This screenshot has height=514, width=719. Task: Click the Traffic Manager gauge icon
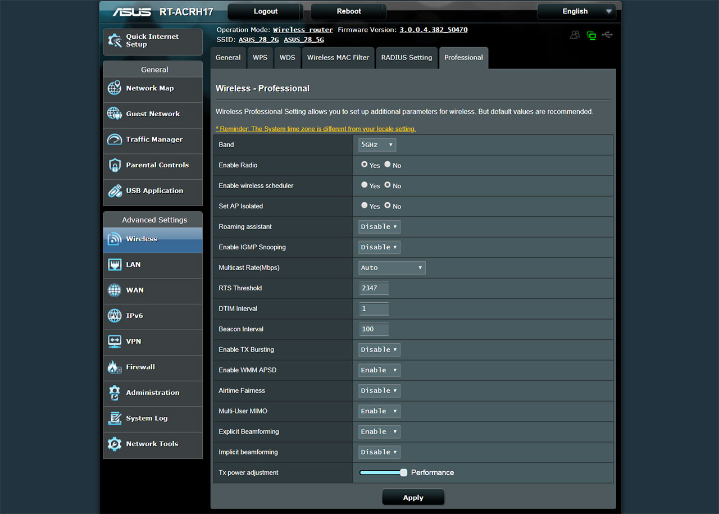pyautogui.click(x=115, y=139)
